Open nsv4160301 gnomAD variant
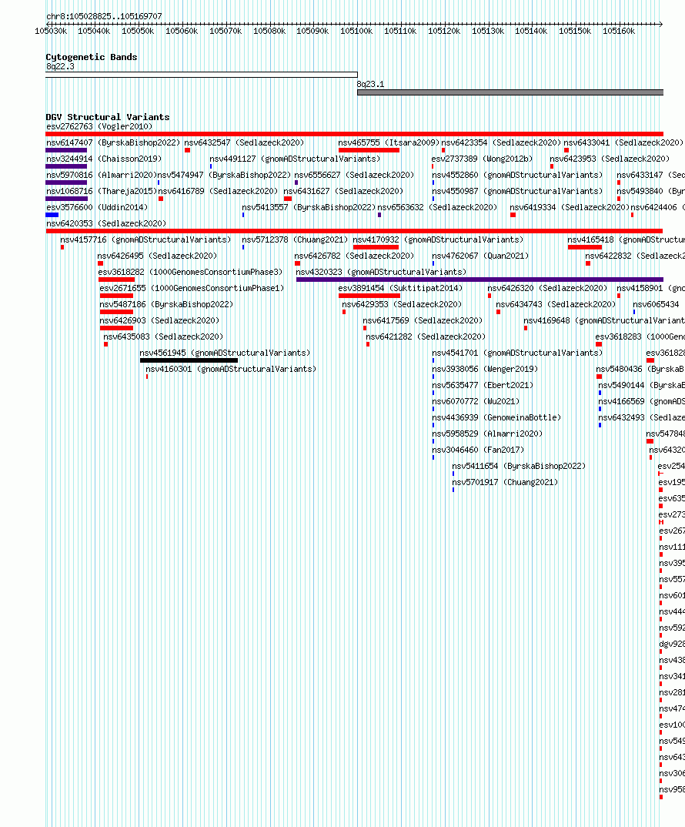 point(231,369)
